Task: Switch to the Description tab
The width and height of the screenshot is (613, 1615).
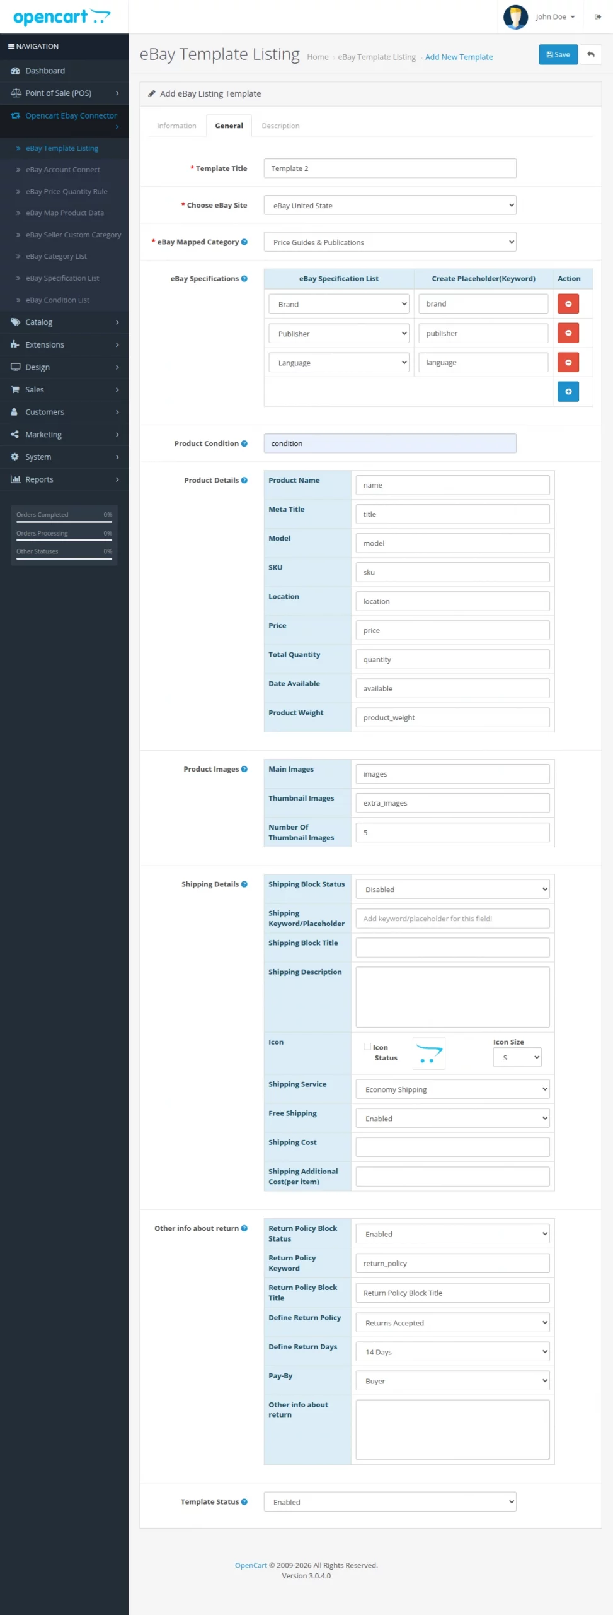Action: pos(280,126)
